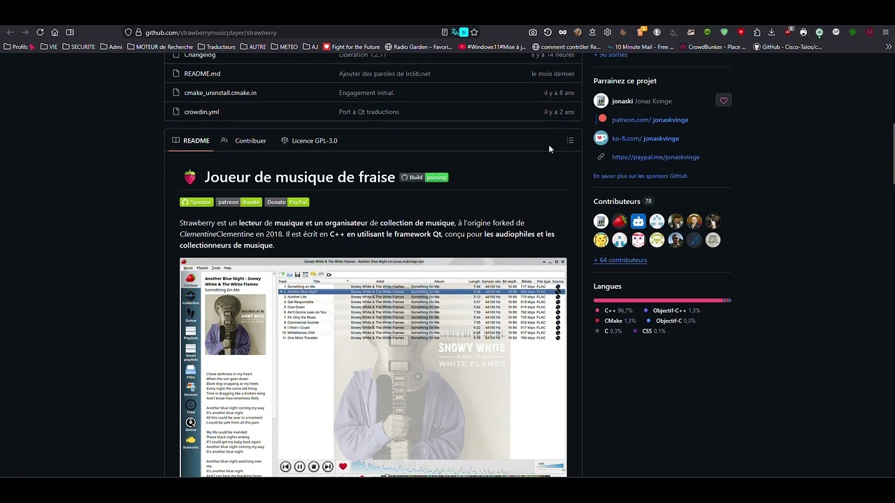Show more bookmarks overflow chevron
895x503 pixels.
889,47
